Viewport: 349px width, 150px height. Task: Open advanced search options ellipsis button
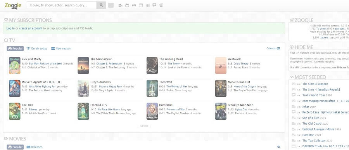[x=111, y=5]
